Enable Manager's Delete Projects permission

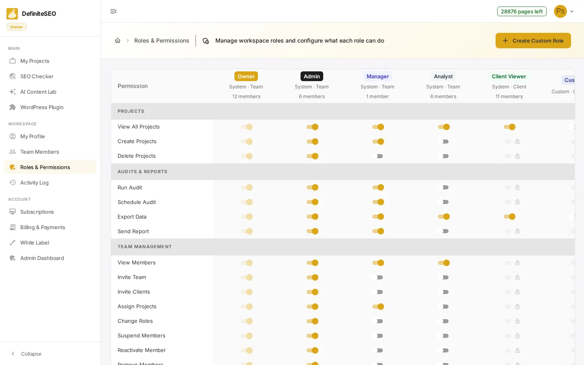tap(378, 156)
